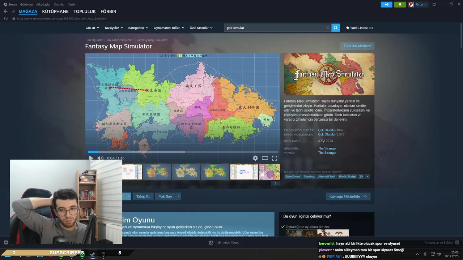This screenshot has height=260, width=463.
Task: Open the Fantasy Map Simulator header image
Action: click(329, 74)
